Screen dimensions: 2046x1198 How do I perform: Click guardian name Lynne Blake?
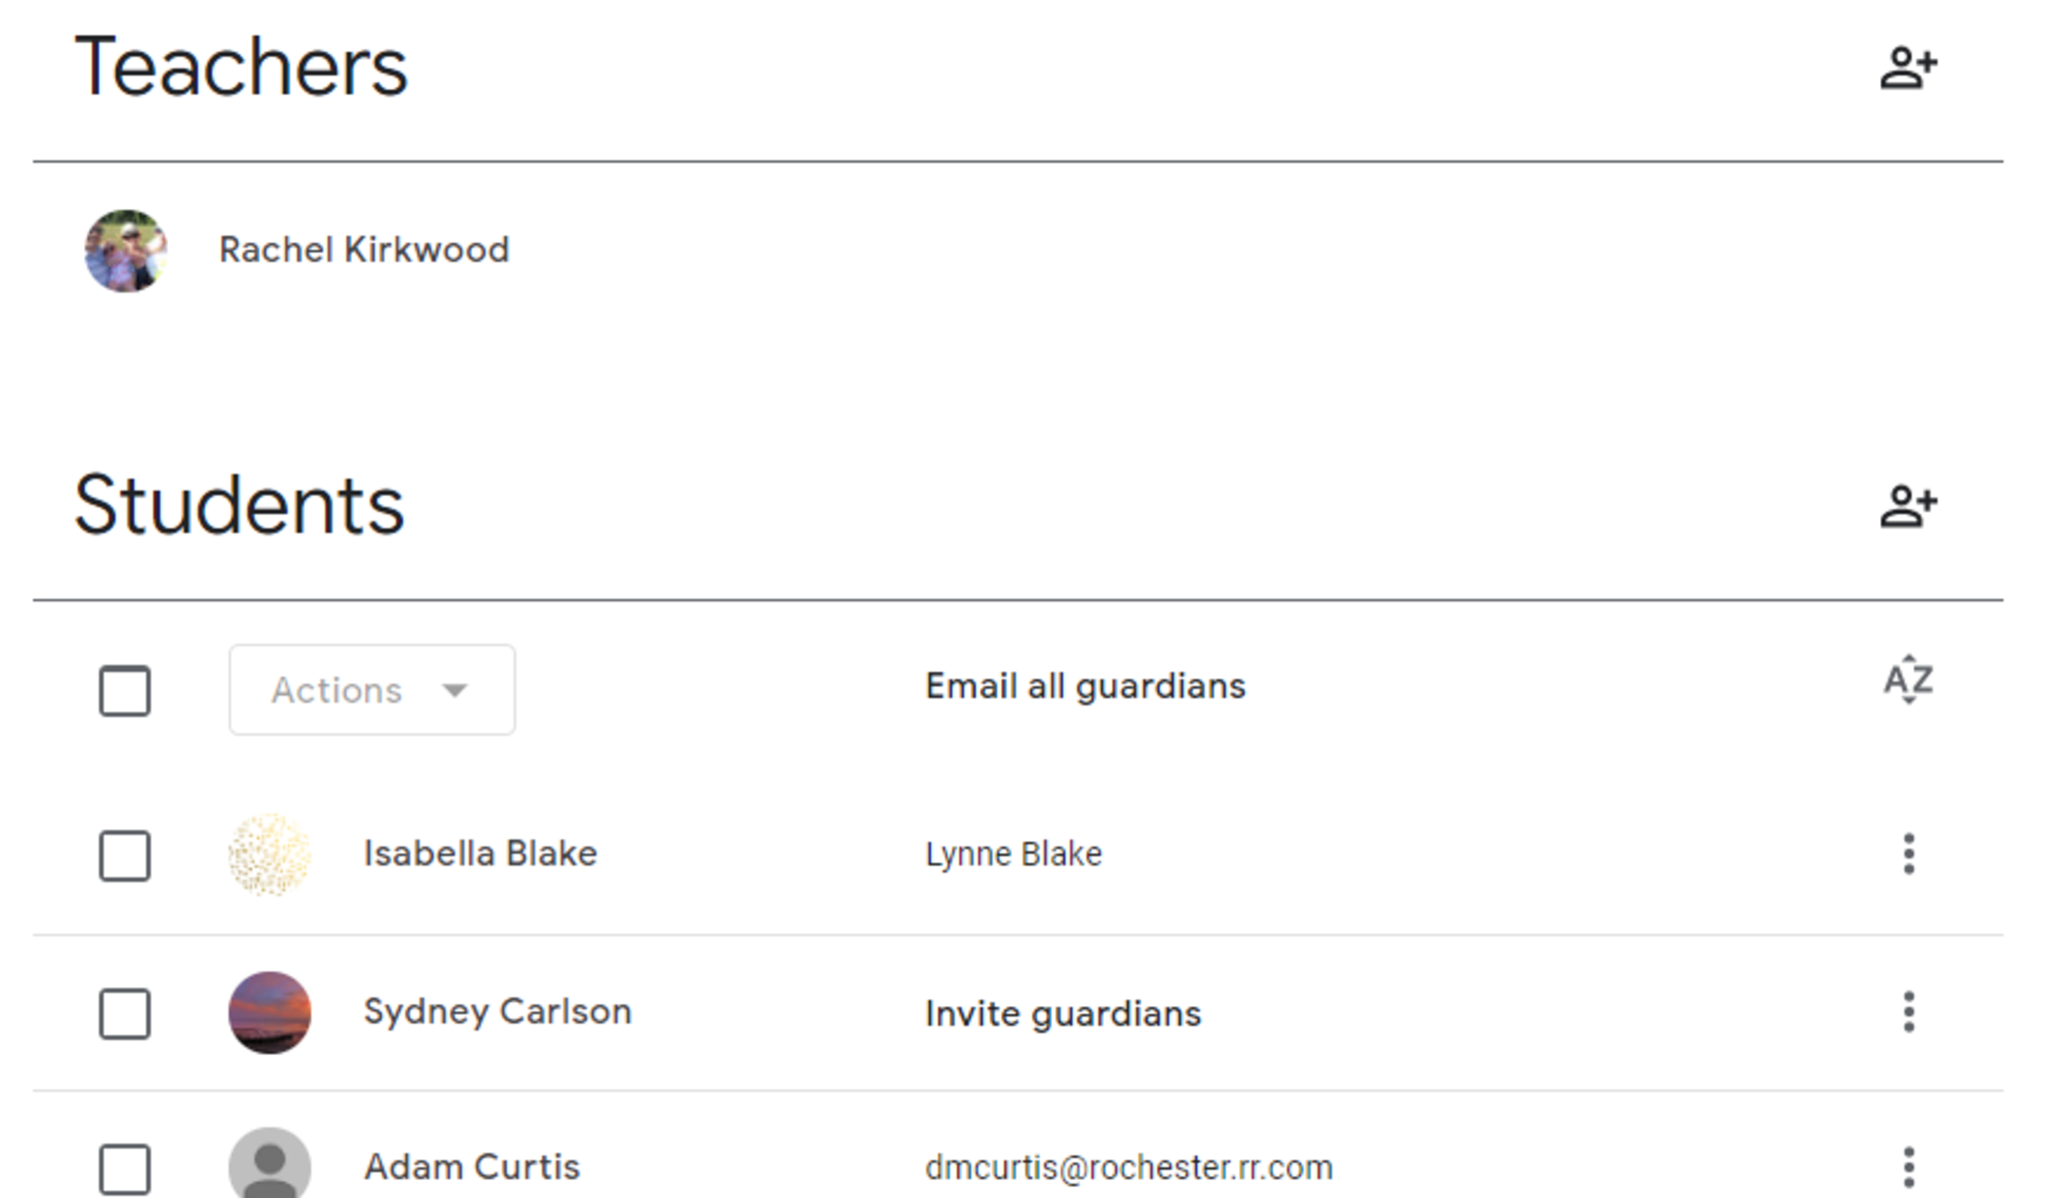click(x=1013, y=854)
